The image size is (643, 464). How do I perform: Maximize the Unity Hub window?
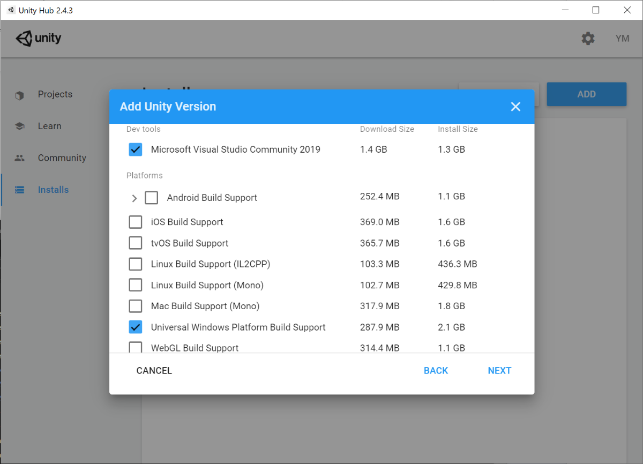[596, 10]
